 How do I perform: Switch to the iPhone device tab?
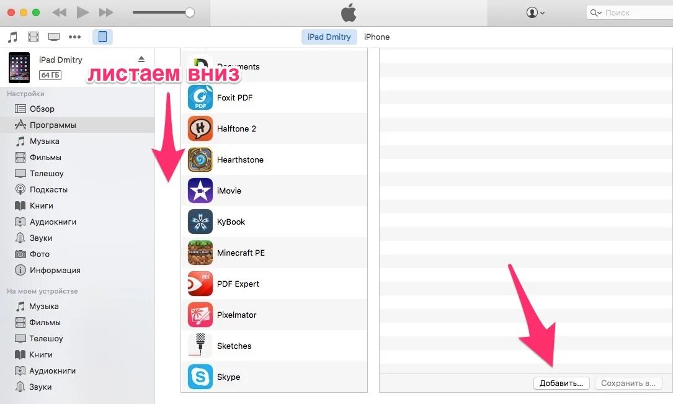[x=377, y=37]
